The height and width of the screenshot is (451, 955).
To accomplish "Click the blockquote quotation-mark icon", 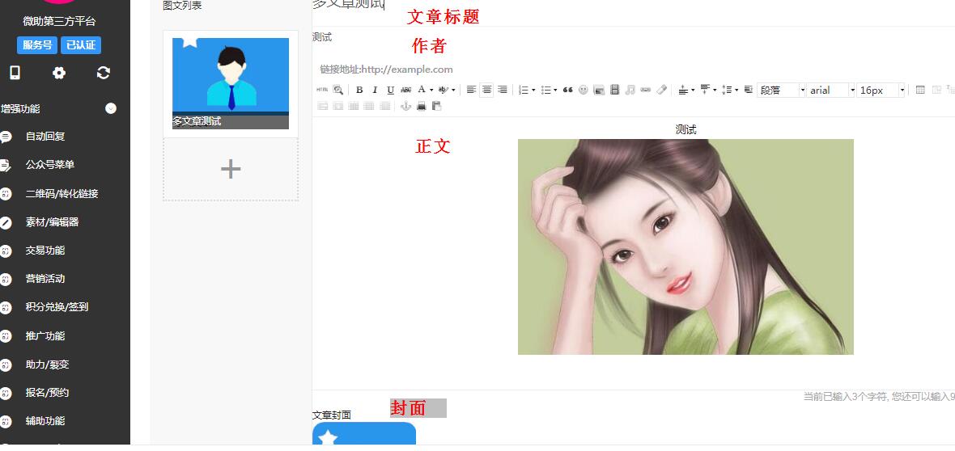I will coord(567,90).
